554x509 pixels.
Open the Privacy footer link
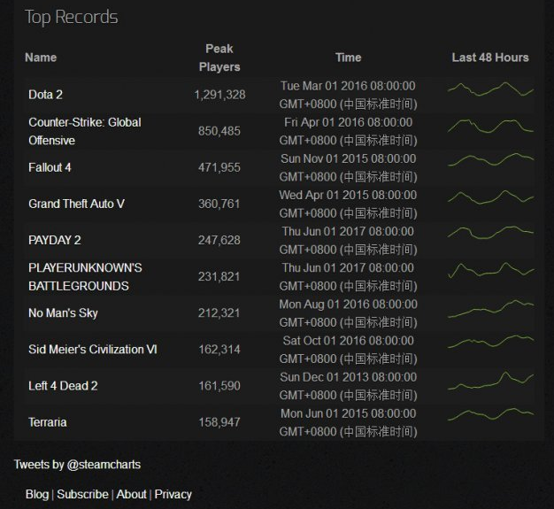point(173,494)
